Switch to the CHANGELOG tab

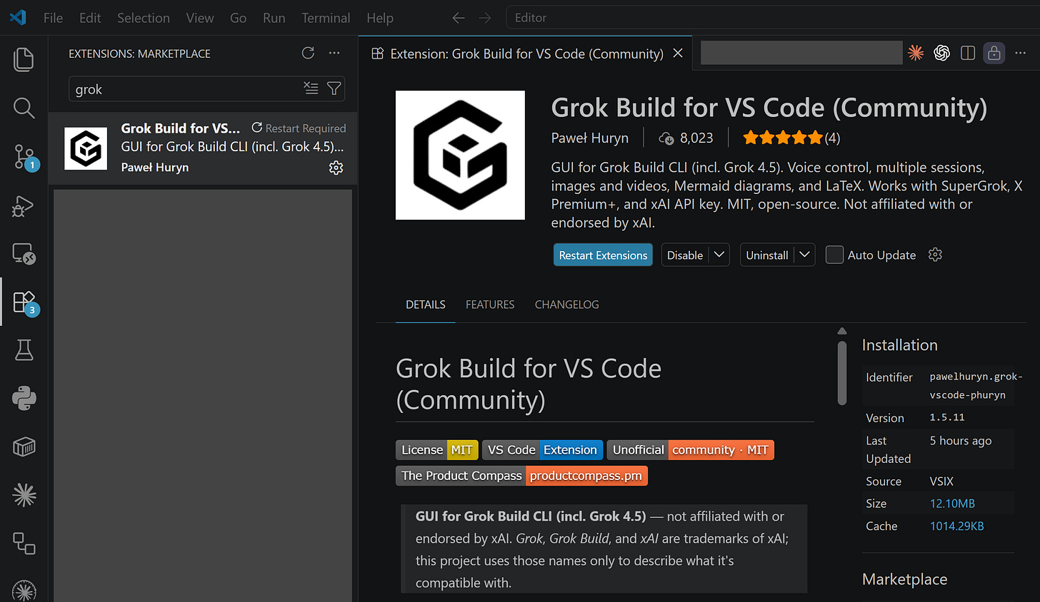tap(567, 305)
